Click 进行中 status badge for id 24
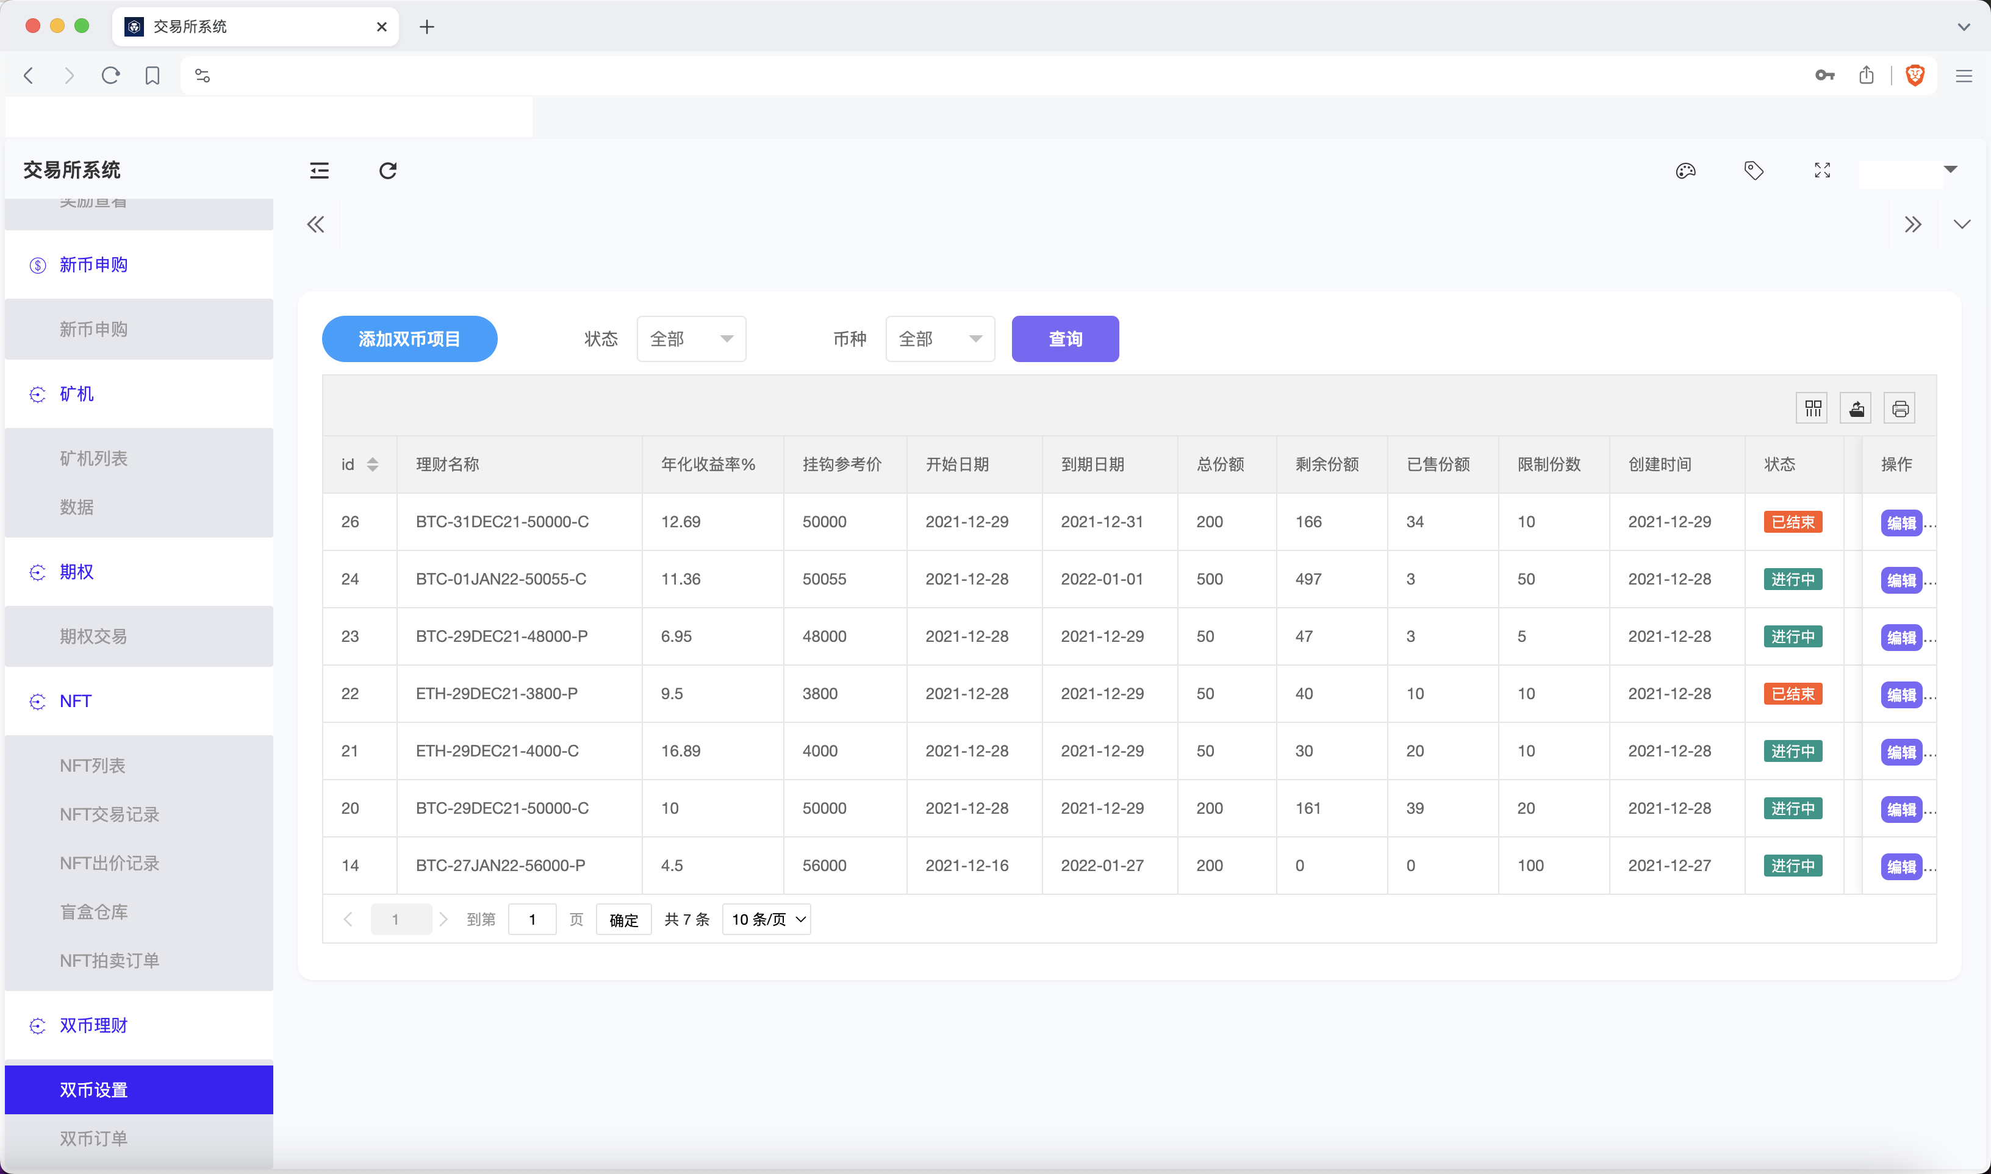Viewport: 1991px width, 1174px height. click(x=1792, y=579)
